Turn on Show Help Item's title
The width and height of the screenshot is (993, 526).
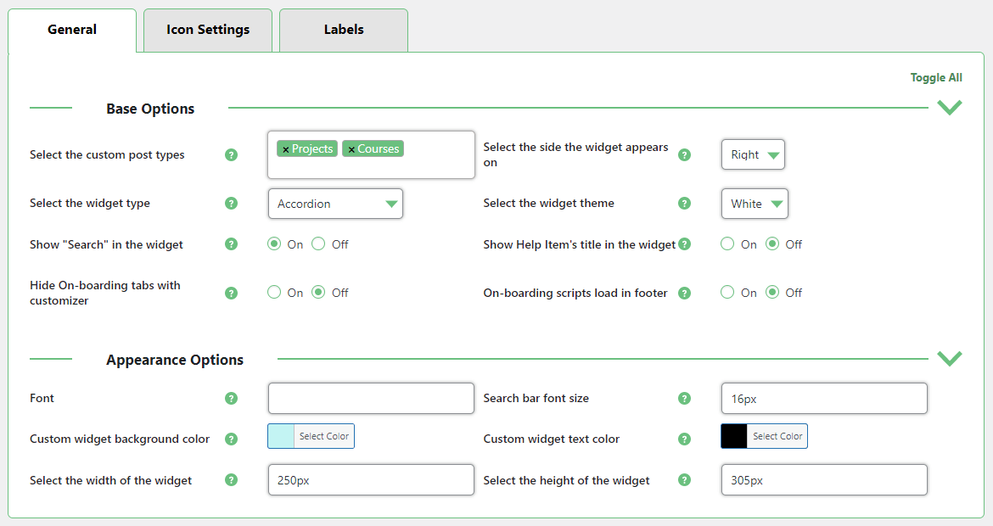click(x=727, y=244)
